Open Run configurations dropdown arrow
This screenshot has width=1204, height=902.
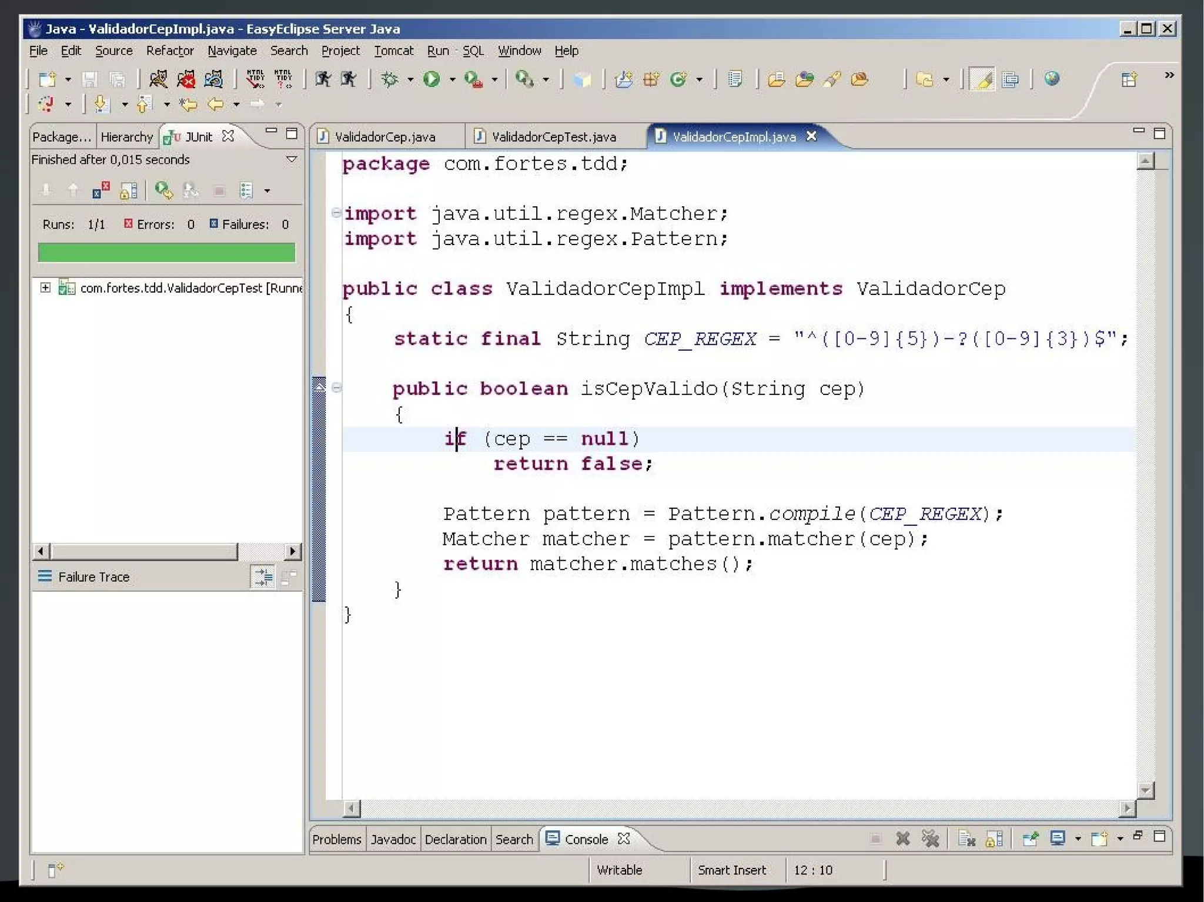point(452,79)
